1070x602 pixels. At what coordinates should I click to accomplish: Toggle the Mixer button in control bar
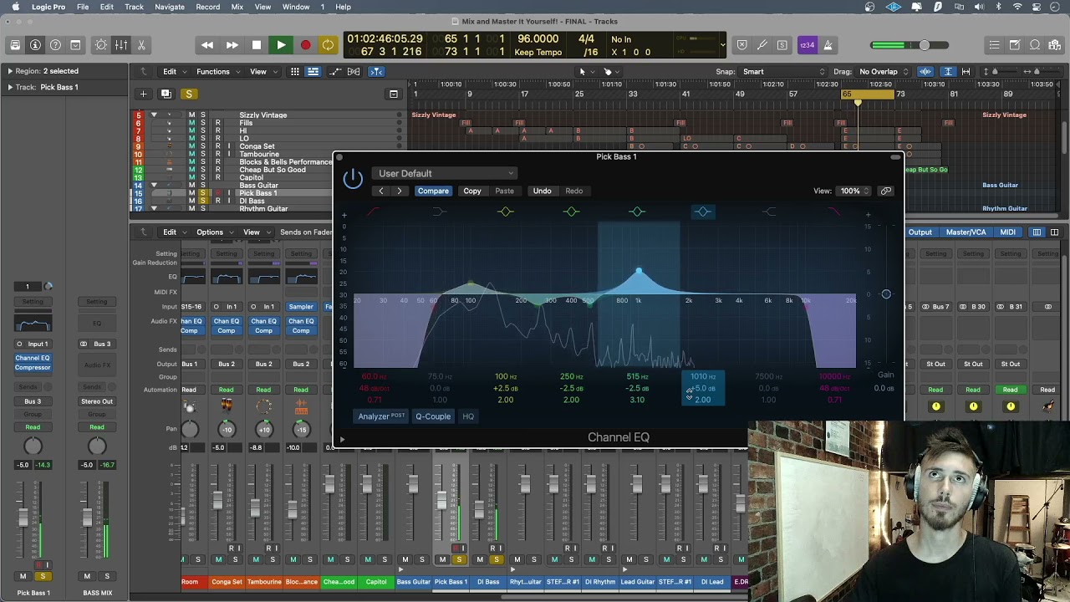point(121,45)
